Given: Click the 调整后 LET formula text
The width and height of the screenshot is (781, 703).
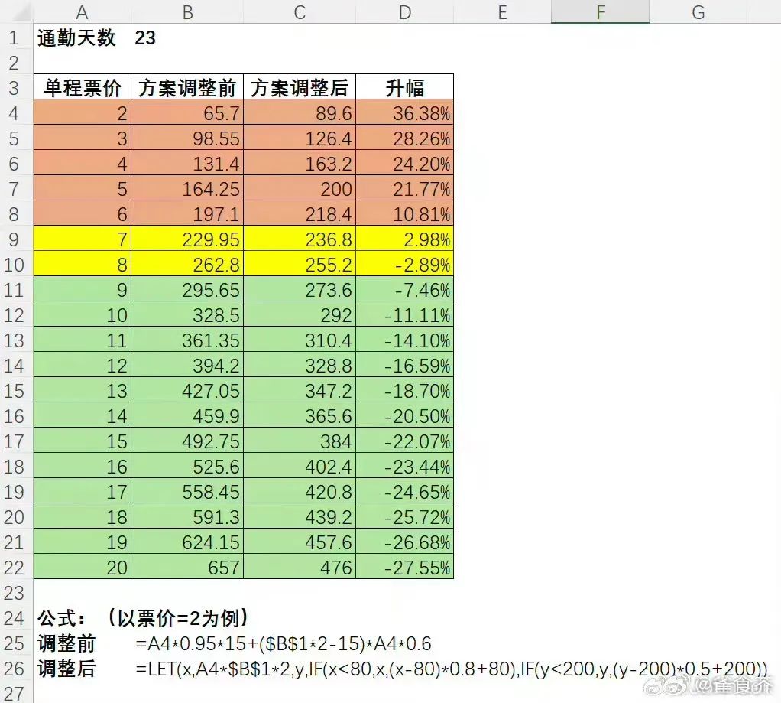Looking at the screenshot, I should coord(451,669).
